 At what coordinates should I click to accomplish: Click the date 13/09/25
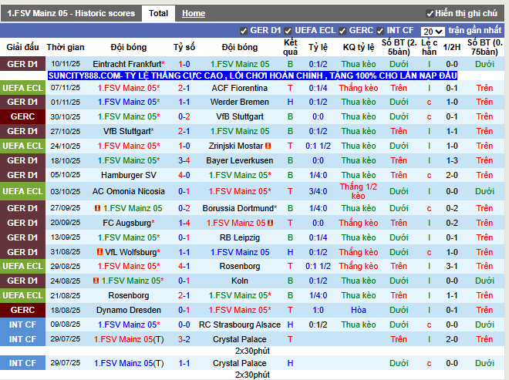(66, 237)
